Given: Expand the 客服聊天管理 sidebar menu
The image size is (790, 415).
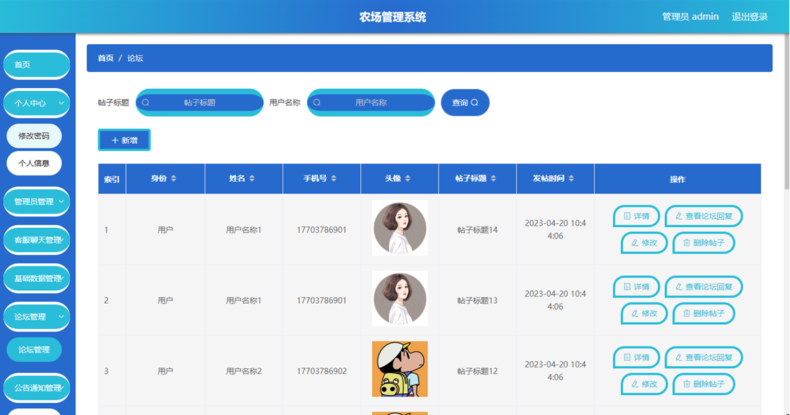Looking at the screenshot, I should tap(37, 240).
